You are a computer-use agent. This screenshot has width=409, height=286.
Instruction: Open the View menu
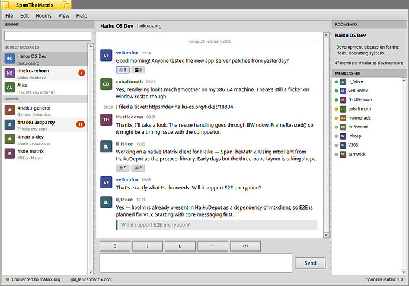pos(64,15)
